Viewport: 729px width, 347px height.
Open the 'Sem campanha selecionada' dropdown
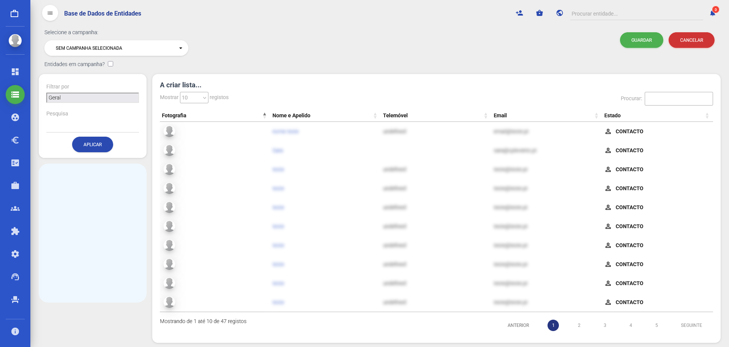pos(116,48)
